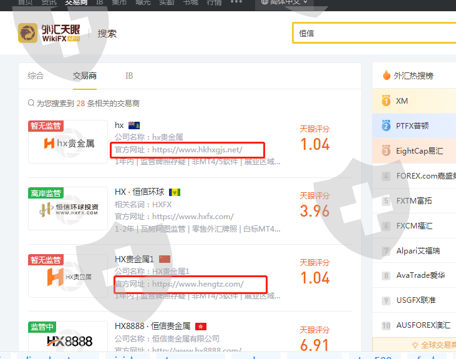Click the British Virgin Islands flag beside hx
The image size is (456, 359).
point(134,125)
